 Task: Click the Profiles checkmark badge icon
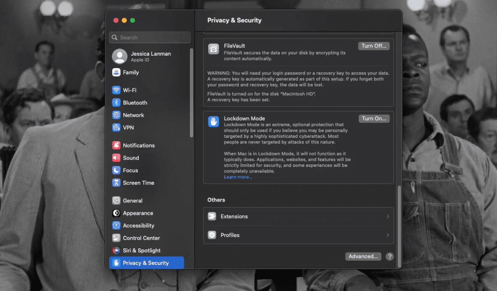click(x=212, y=235)
